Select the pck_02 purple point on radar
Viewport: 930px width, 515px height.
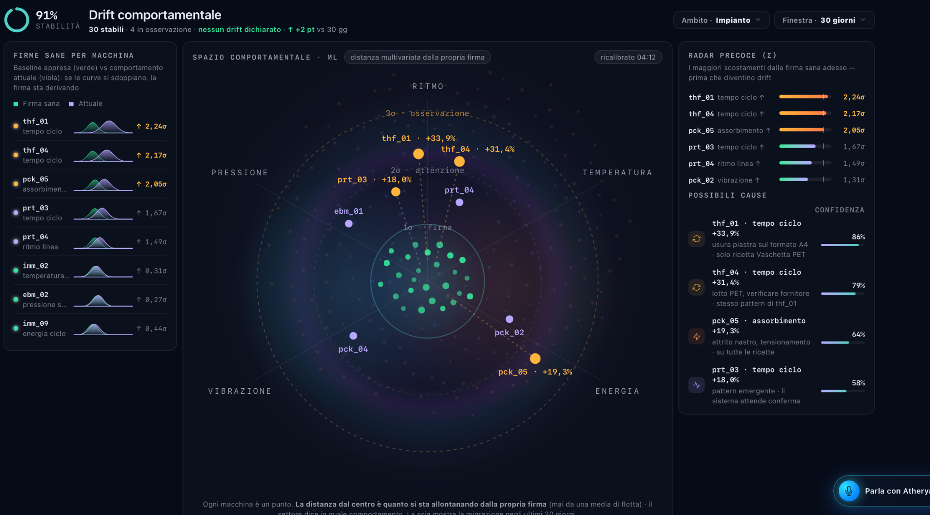coord(510,319)
